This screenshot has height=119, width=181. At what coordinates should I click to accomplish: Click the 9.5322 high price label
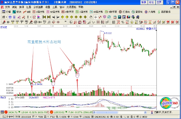(107, 33)
